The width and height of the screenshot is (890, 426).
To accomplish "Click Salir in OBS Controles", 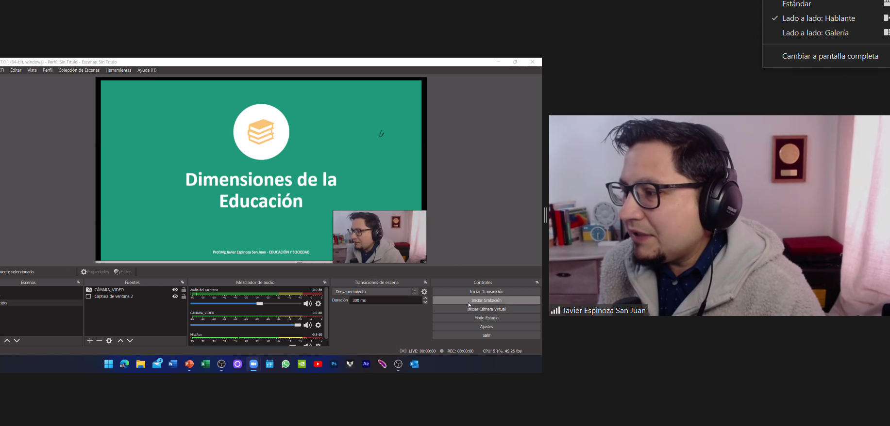I will point(487,335).
